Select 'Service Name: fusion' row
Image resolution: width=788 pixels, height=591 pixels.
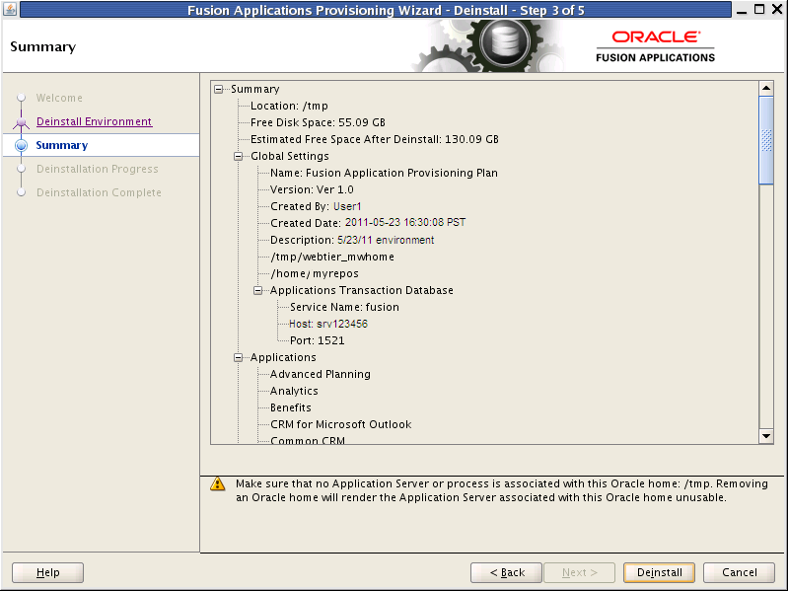344,307
